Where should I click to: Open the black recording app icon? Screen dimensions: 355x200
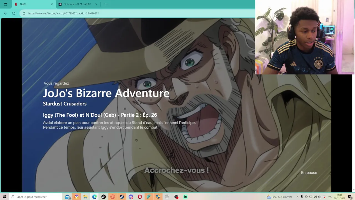[x=176, y=197]
